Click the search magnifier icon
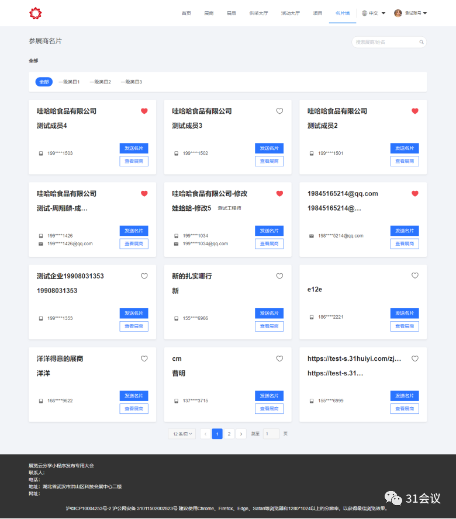The image size is (456, 519). coord(421,42)
